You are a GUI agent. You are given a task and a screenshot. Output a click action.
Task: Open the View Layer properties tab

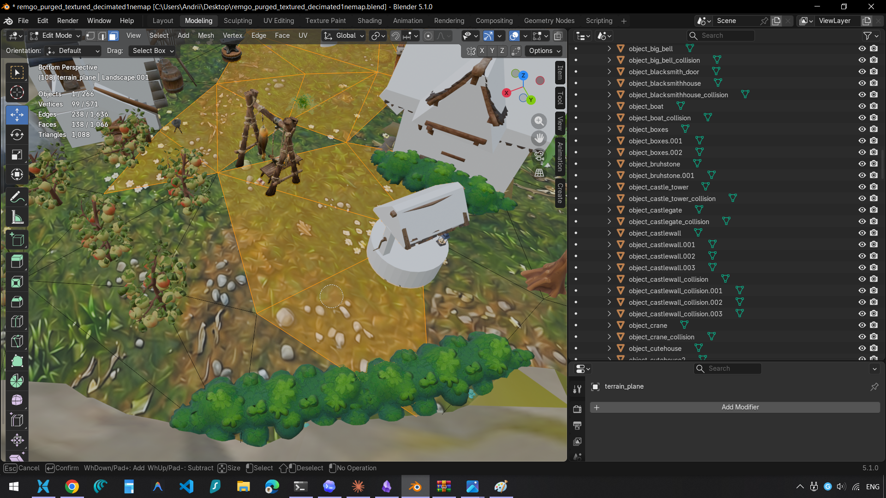[577, 442]
